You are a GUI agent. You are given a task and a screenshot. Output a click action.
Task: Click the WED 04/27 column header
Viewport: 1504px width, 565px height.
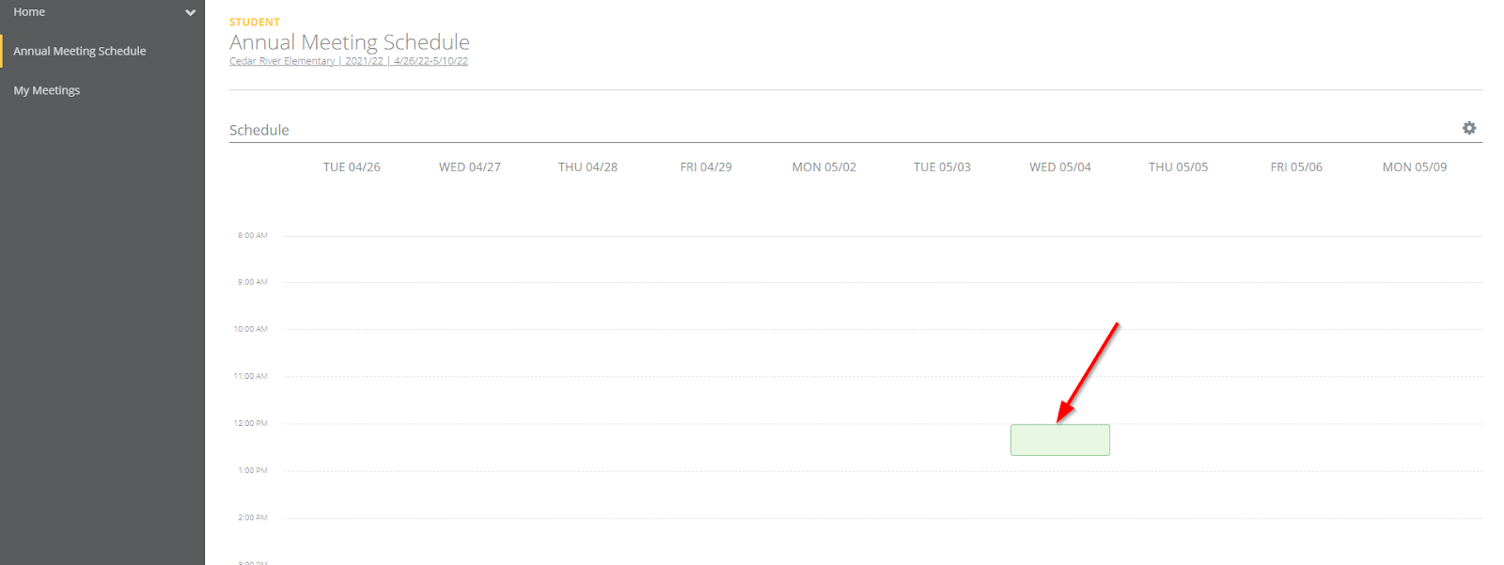coord(470,167)
